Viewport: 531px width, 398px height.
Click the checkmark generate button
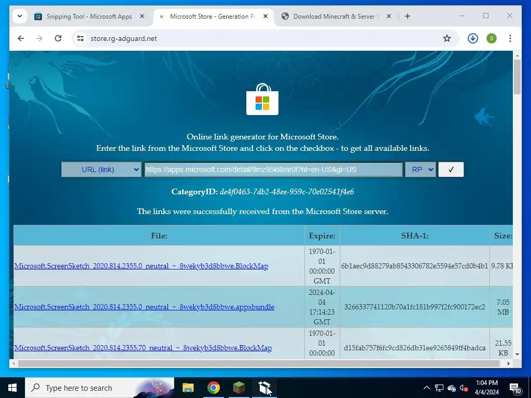pos(451,169)
